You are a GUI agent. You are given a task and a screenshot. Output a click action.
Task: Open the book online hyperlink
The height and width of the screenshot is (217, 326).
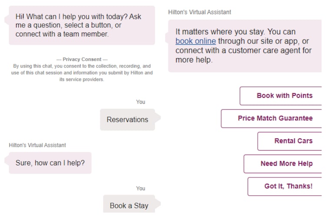tap(196, 41)
